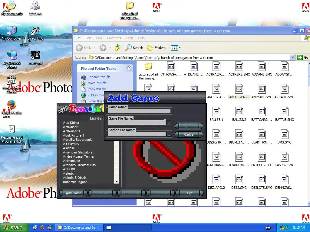This screenshot has width=310, height=232.
Task: Click Go next to the address bar
Action: (303, 57)
